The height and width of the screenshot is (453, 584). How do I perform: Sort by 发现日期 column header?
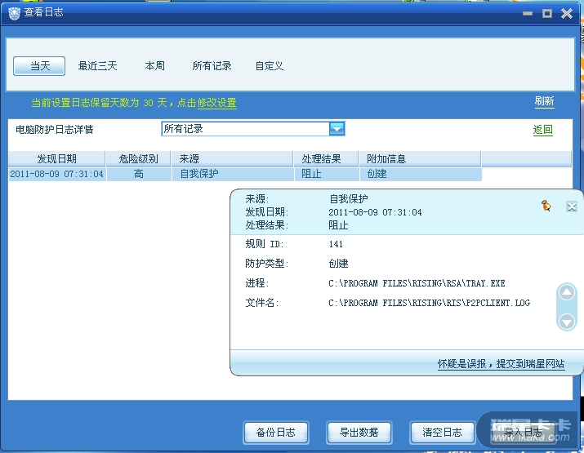pos(56,159)
